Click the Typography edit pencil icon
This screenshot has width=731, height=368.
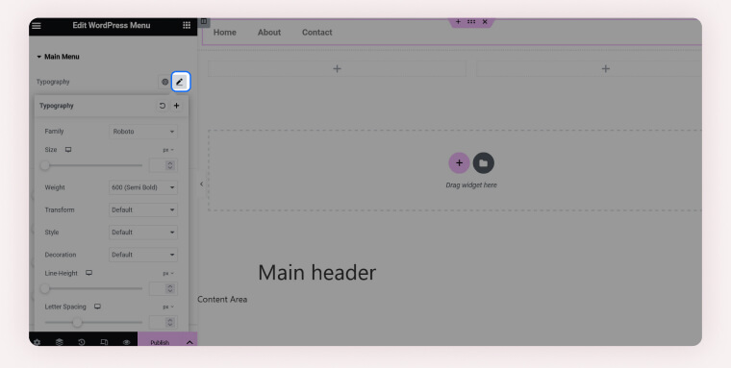(x=180, y=82)
